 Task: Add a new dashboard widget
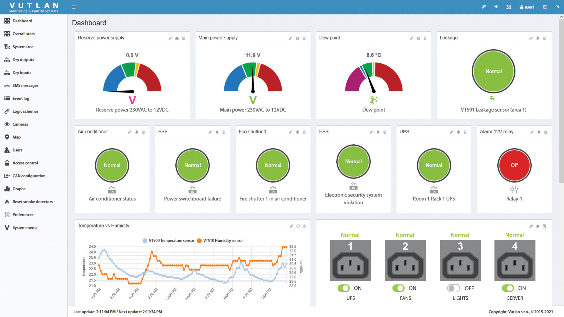[496, 6]
